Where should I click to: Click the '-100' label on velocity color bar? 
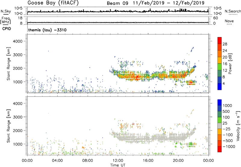pos(228,135)
